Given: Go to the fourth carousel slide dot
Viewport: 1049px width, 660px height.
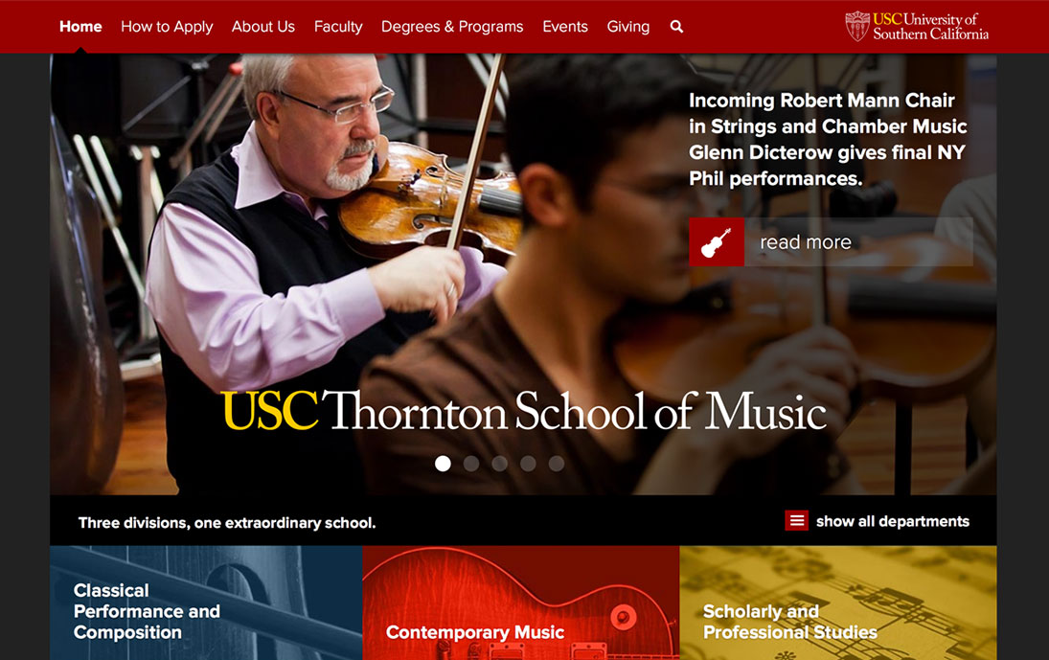Looking at the screenshot, I should [x=528, y=464].
